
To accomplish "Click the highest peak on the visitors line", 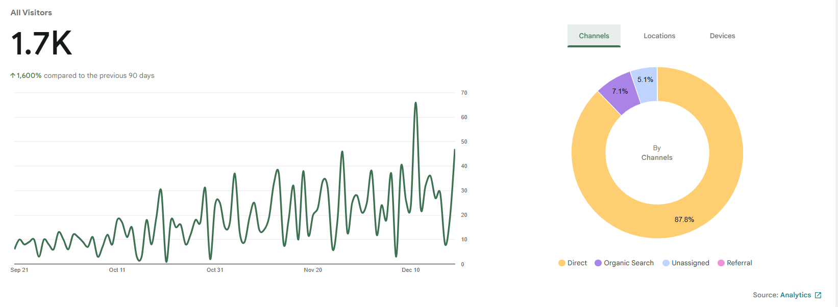I will 415,103.
